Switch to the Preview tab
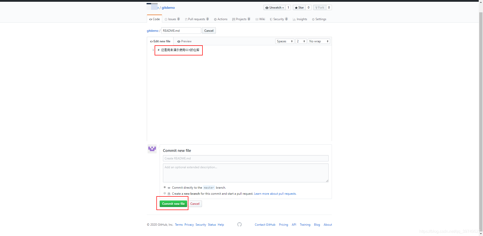Viewport: 483px width, 236px height. (x=184, y=41)
